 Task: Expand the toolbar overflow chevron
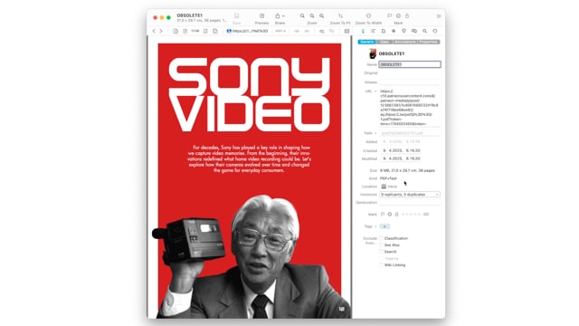pos(438,16)
